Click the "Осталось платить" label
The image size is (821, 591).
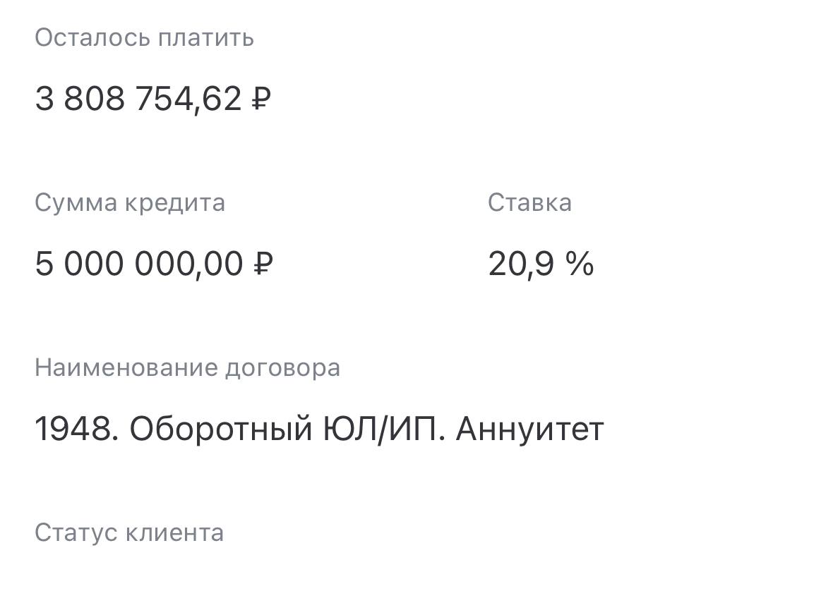coord(144,37)
